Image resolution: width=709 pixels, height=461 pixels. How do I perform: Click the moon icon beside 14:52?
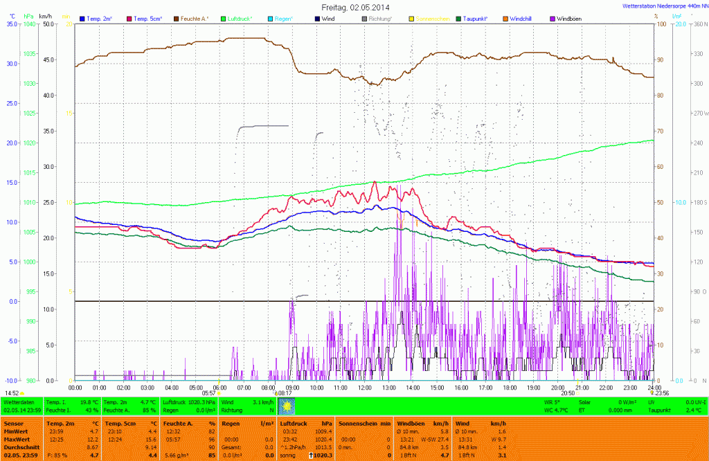[23, 393]
